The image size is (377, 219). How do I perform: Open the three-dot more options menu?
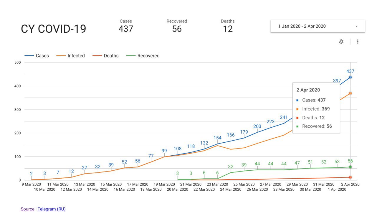(358, 42)
